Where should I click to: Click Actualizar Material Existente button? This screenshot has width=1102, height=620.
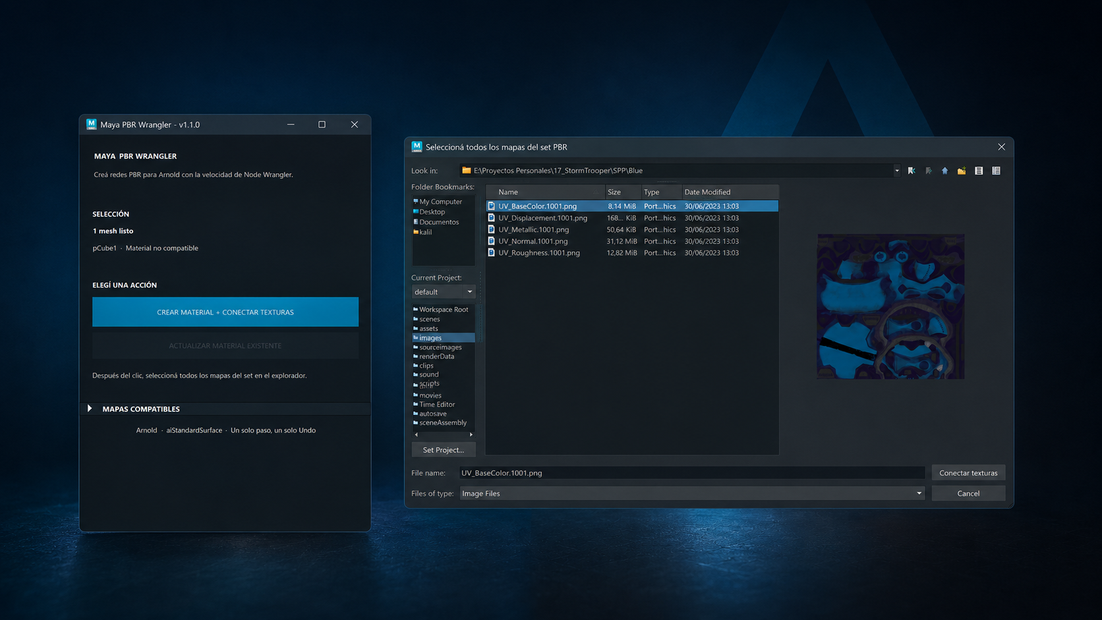225,345
